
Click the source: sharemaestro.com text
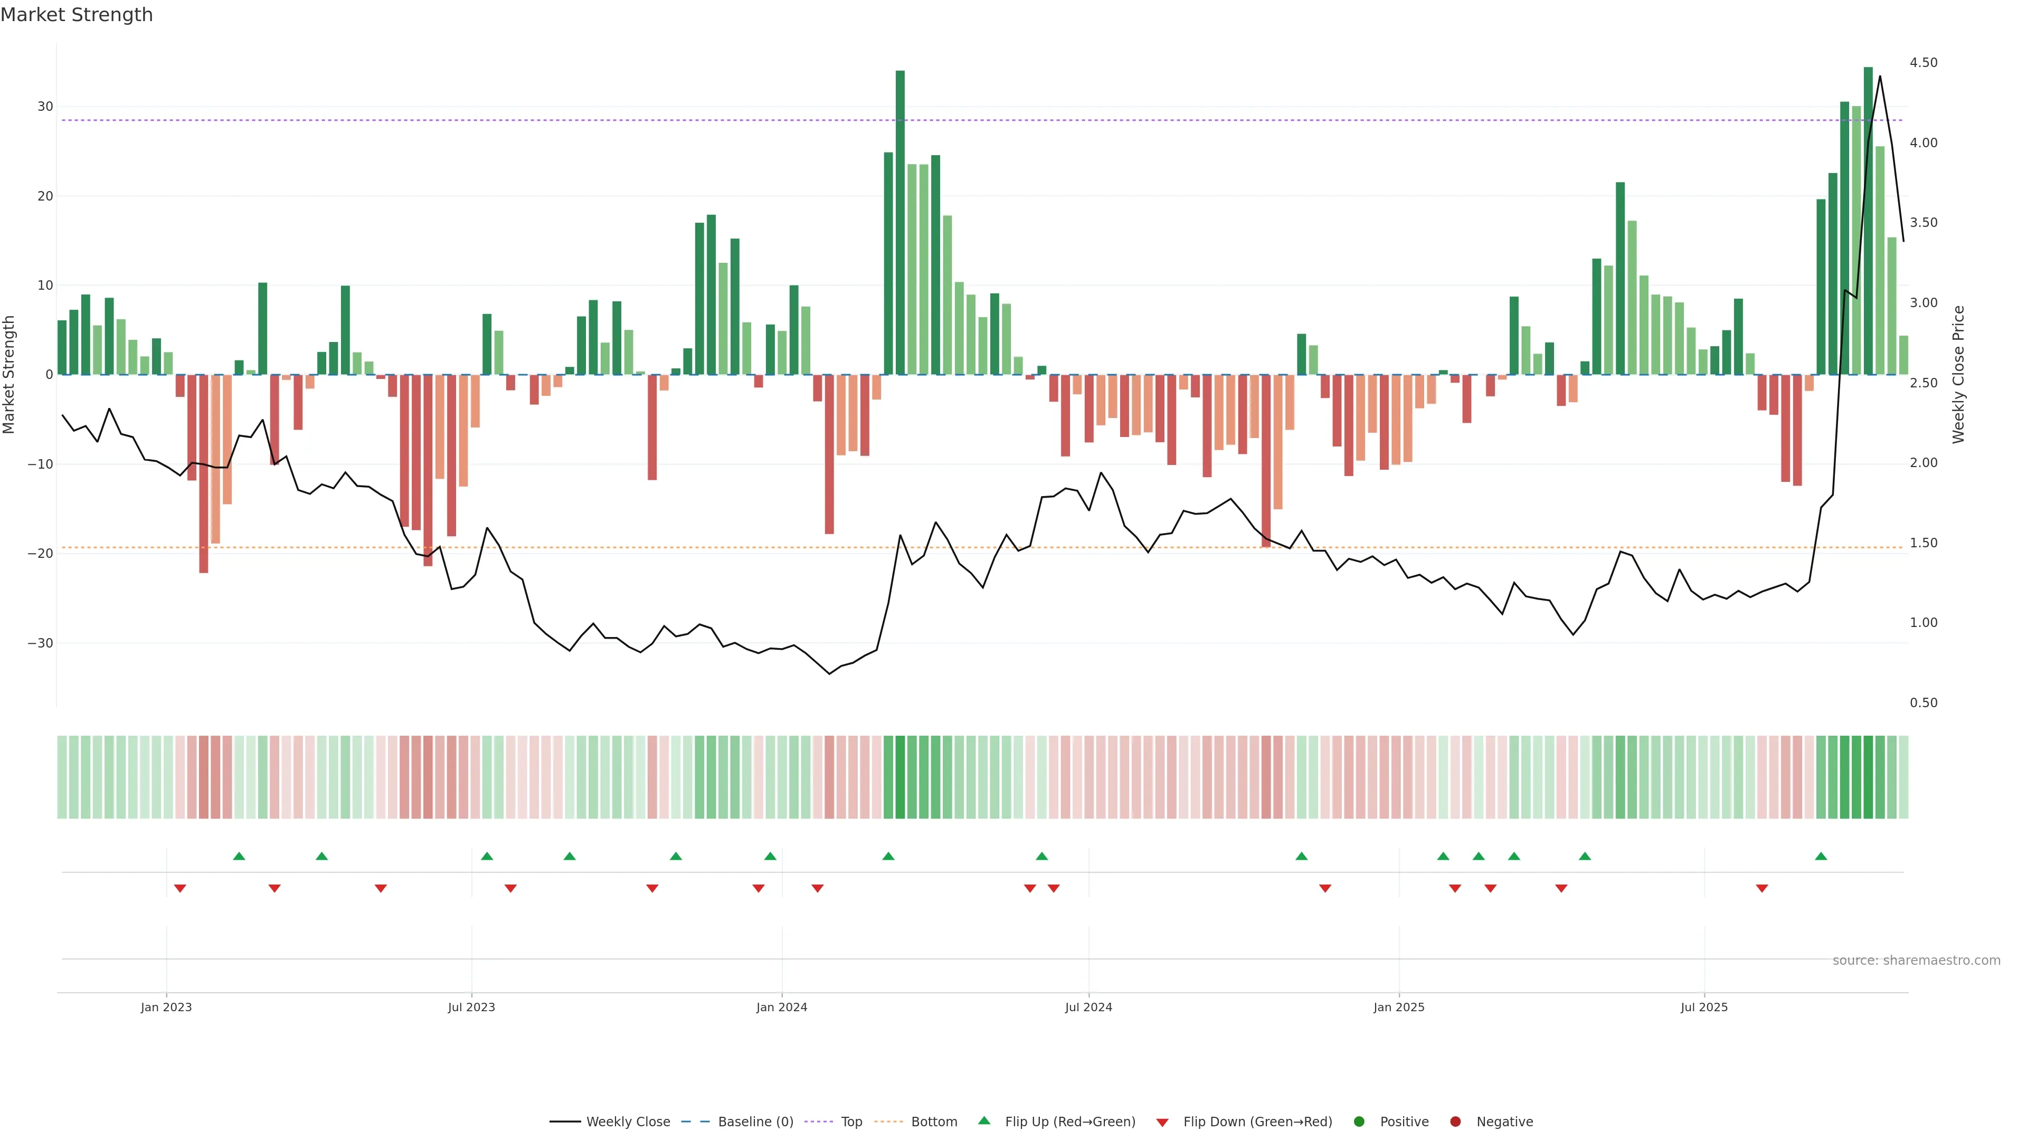pyautogui.click(x=1916, y=960)
